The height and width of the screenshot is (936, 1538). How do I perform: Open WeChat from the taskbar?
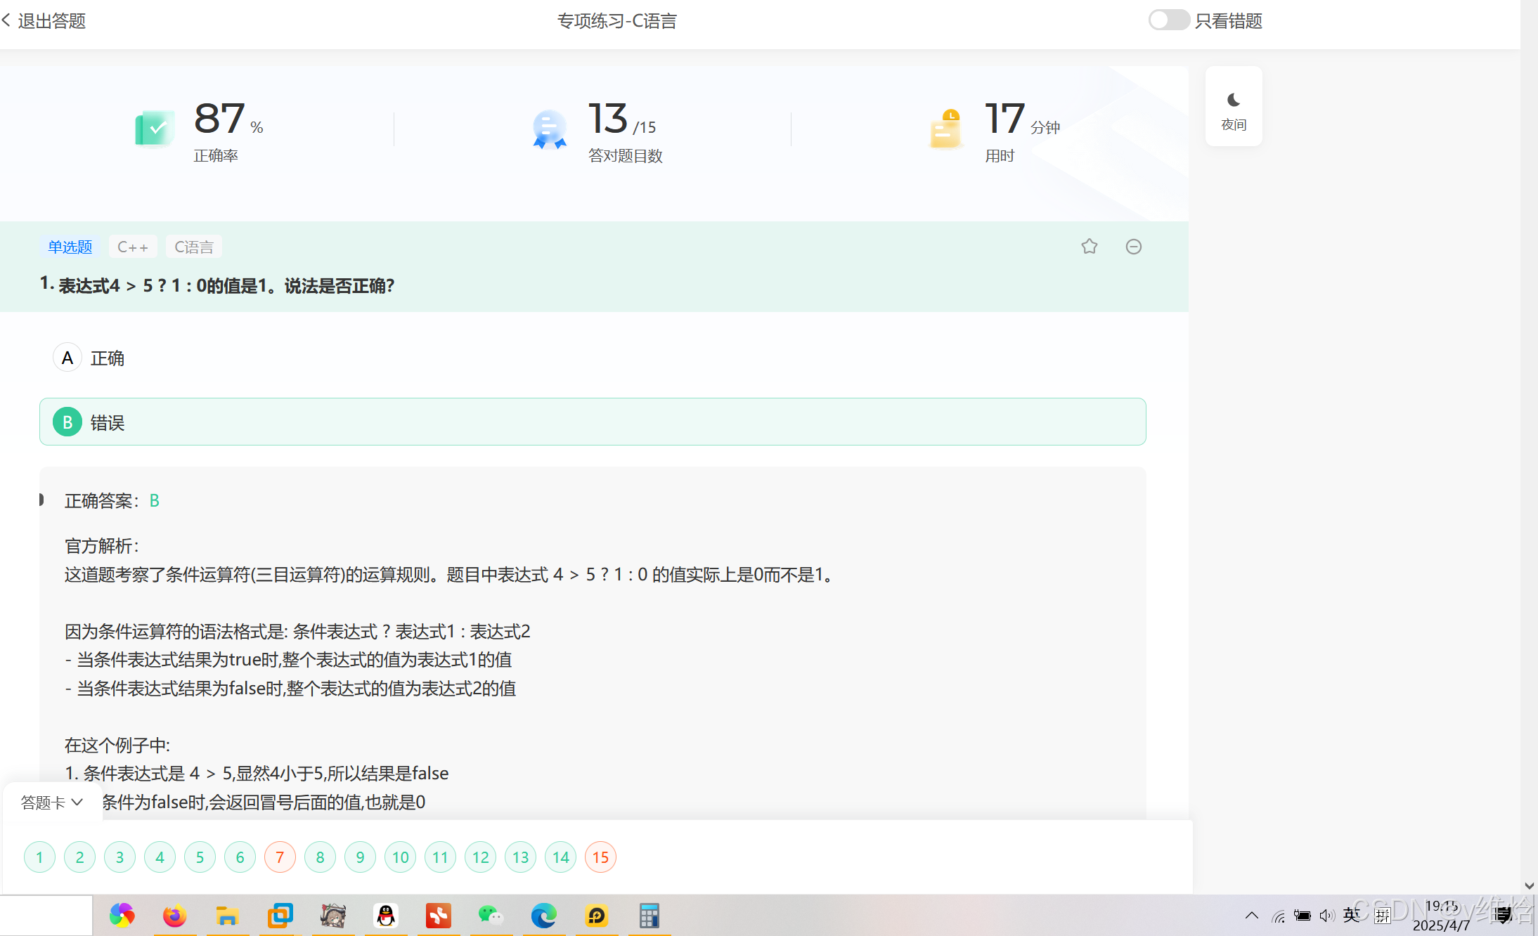pos(491,916)
